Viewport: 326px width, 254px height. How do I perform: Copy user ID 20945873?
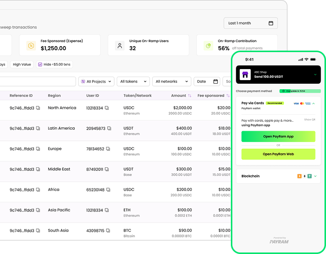point(109,129)
